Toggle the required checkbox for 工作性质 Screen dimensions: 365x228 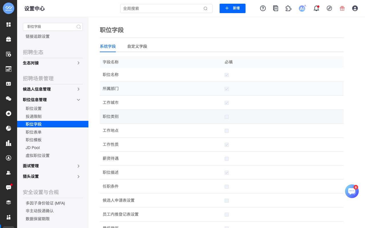pyautogui.click(x=227, y=145)
